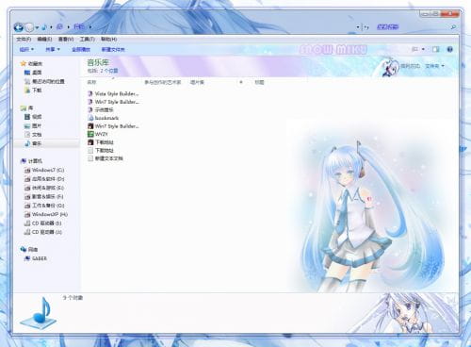Select 下载地址 with the blank document icon
Image resolution: width=471 pixels, height=347 pixels.
tap(101, 150)
